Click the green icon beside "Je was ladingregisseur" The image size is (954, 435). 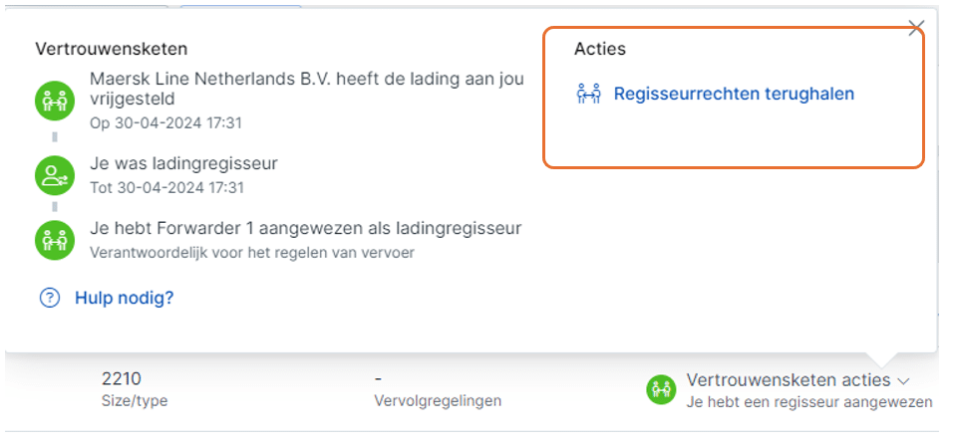pyautogui.click(x=53, y=175)
